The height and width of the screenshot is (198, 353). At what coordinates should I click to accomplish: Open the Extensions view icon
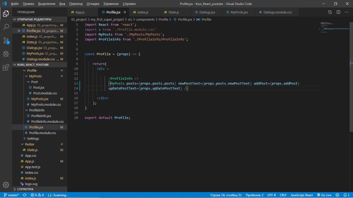pyautogui.click(x=6, y=67)
